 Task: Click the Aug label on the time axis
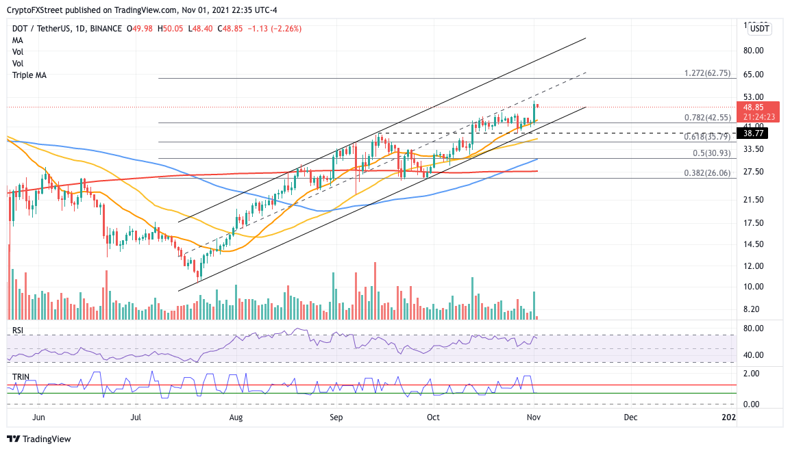point(236,417)
